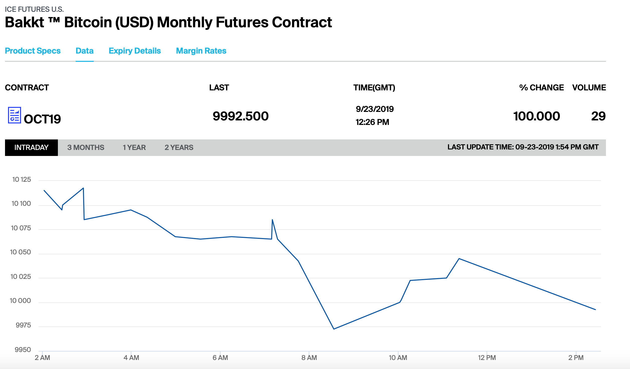The image size is (630, 369).
Task: Click the LAST column header
Action: [219, 88]
